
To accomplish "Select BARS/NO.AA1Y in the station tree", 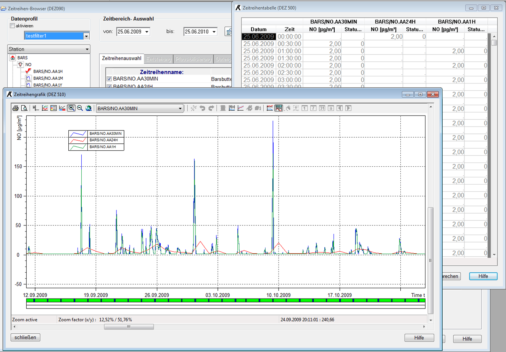I will [x=48, y=85].
